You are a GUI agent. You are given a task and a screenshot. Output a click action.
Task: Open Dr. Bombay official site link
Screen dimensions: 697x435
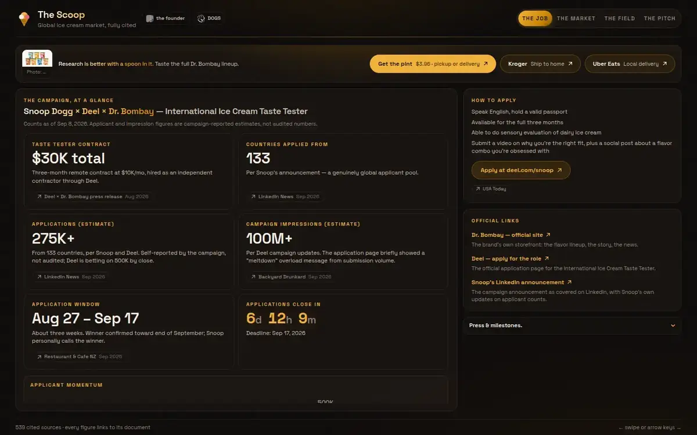511,235
